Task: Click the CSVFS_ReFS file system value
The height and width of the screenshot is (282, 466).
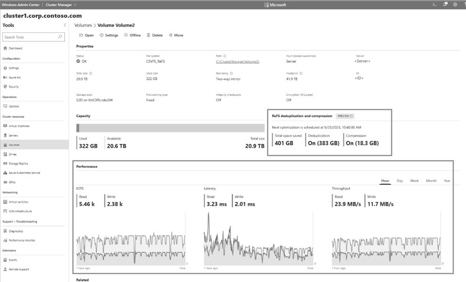Action: tap(155, 61)
